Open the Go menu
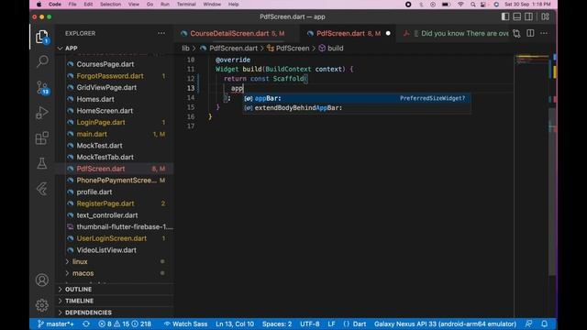Screen dimensions: 587x330 150,4
